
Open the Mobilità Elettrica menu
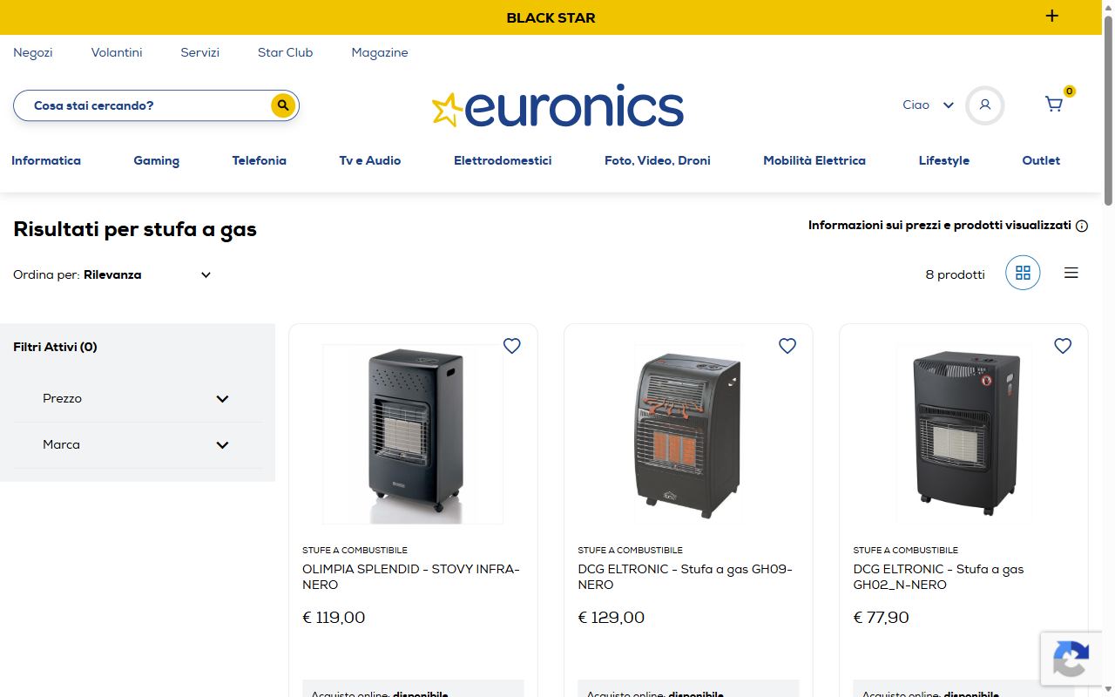tap(814, 160)
